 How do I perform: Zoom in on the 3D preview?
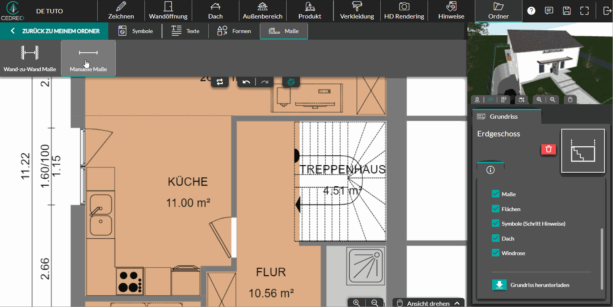click(x=539, y=100)
